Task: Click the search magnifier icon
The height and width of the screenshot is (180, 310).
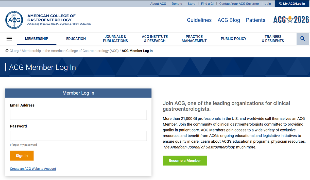Action: click(303, 39)
